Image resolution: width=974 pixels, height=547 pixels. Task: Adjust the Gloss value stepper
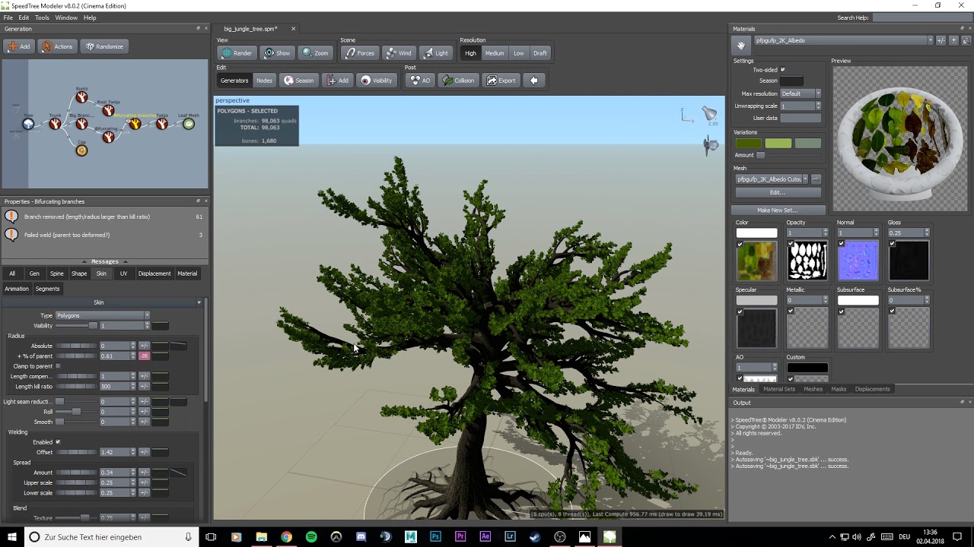[x=926, y=232]
